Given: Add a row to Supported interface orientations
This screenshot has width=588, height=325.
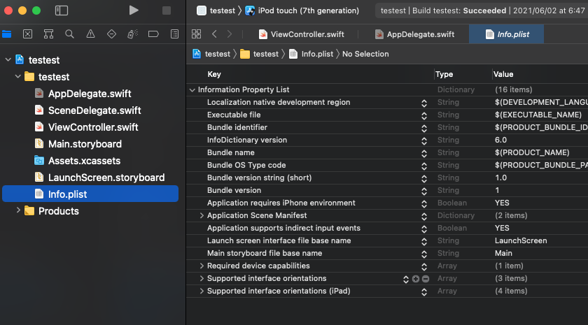Looking at the screenshot, I should [416, 279].
